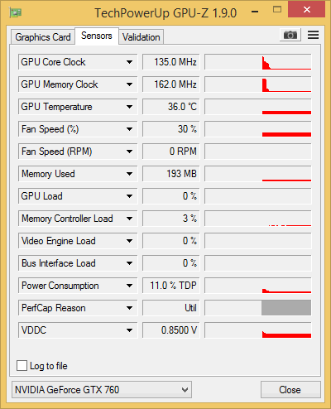
Task: Expand the Power Consumption dropdown arrow
Action: pos(130,286)
